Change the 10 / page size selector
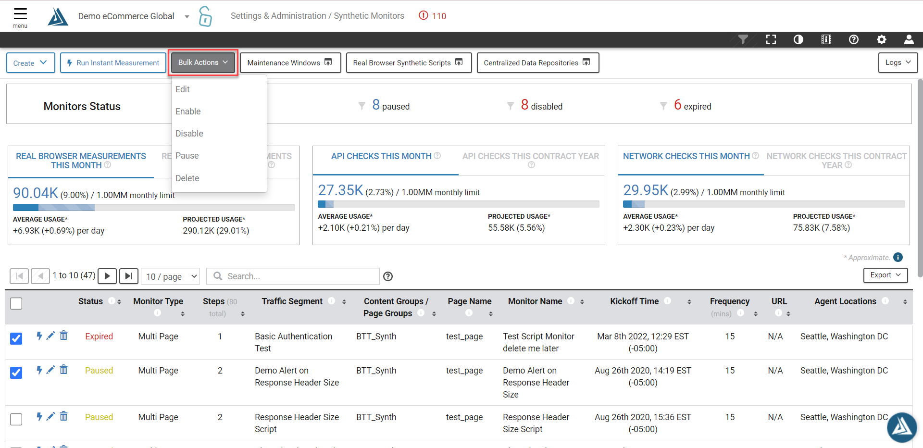 point(171,276)
